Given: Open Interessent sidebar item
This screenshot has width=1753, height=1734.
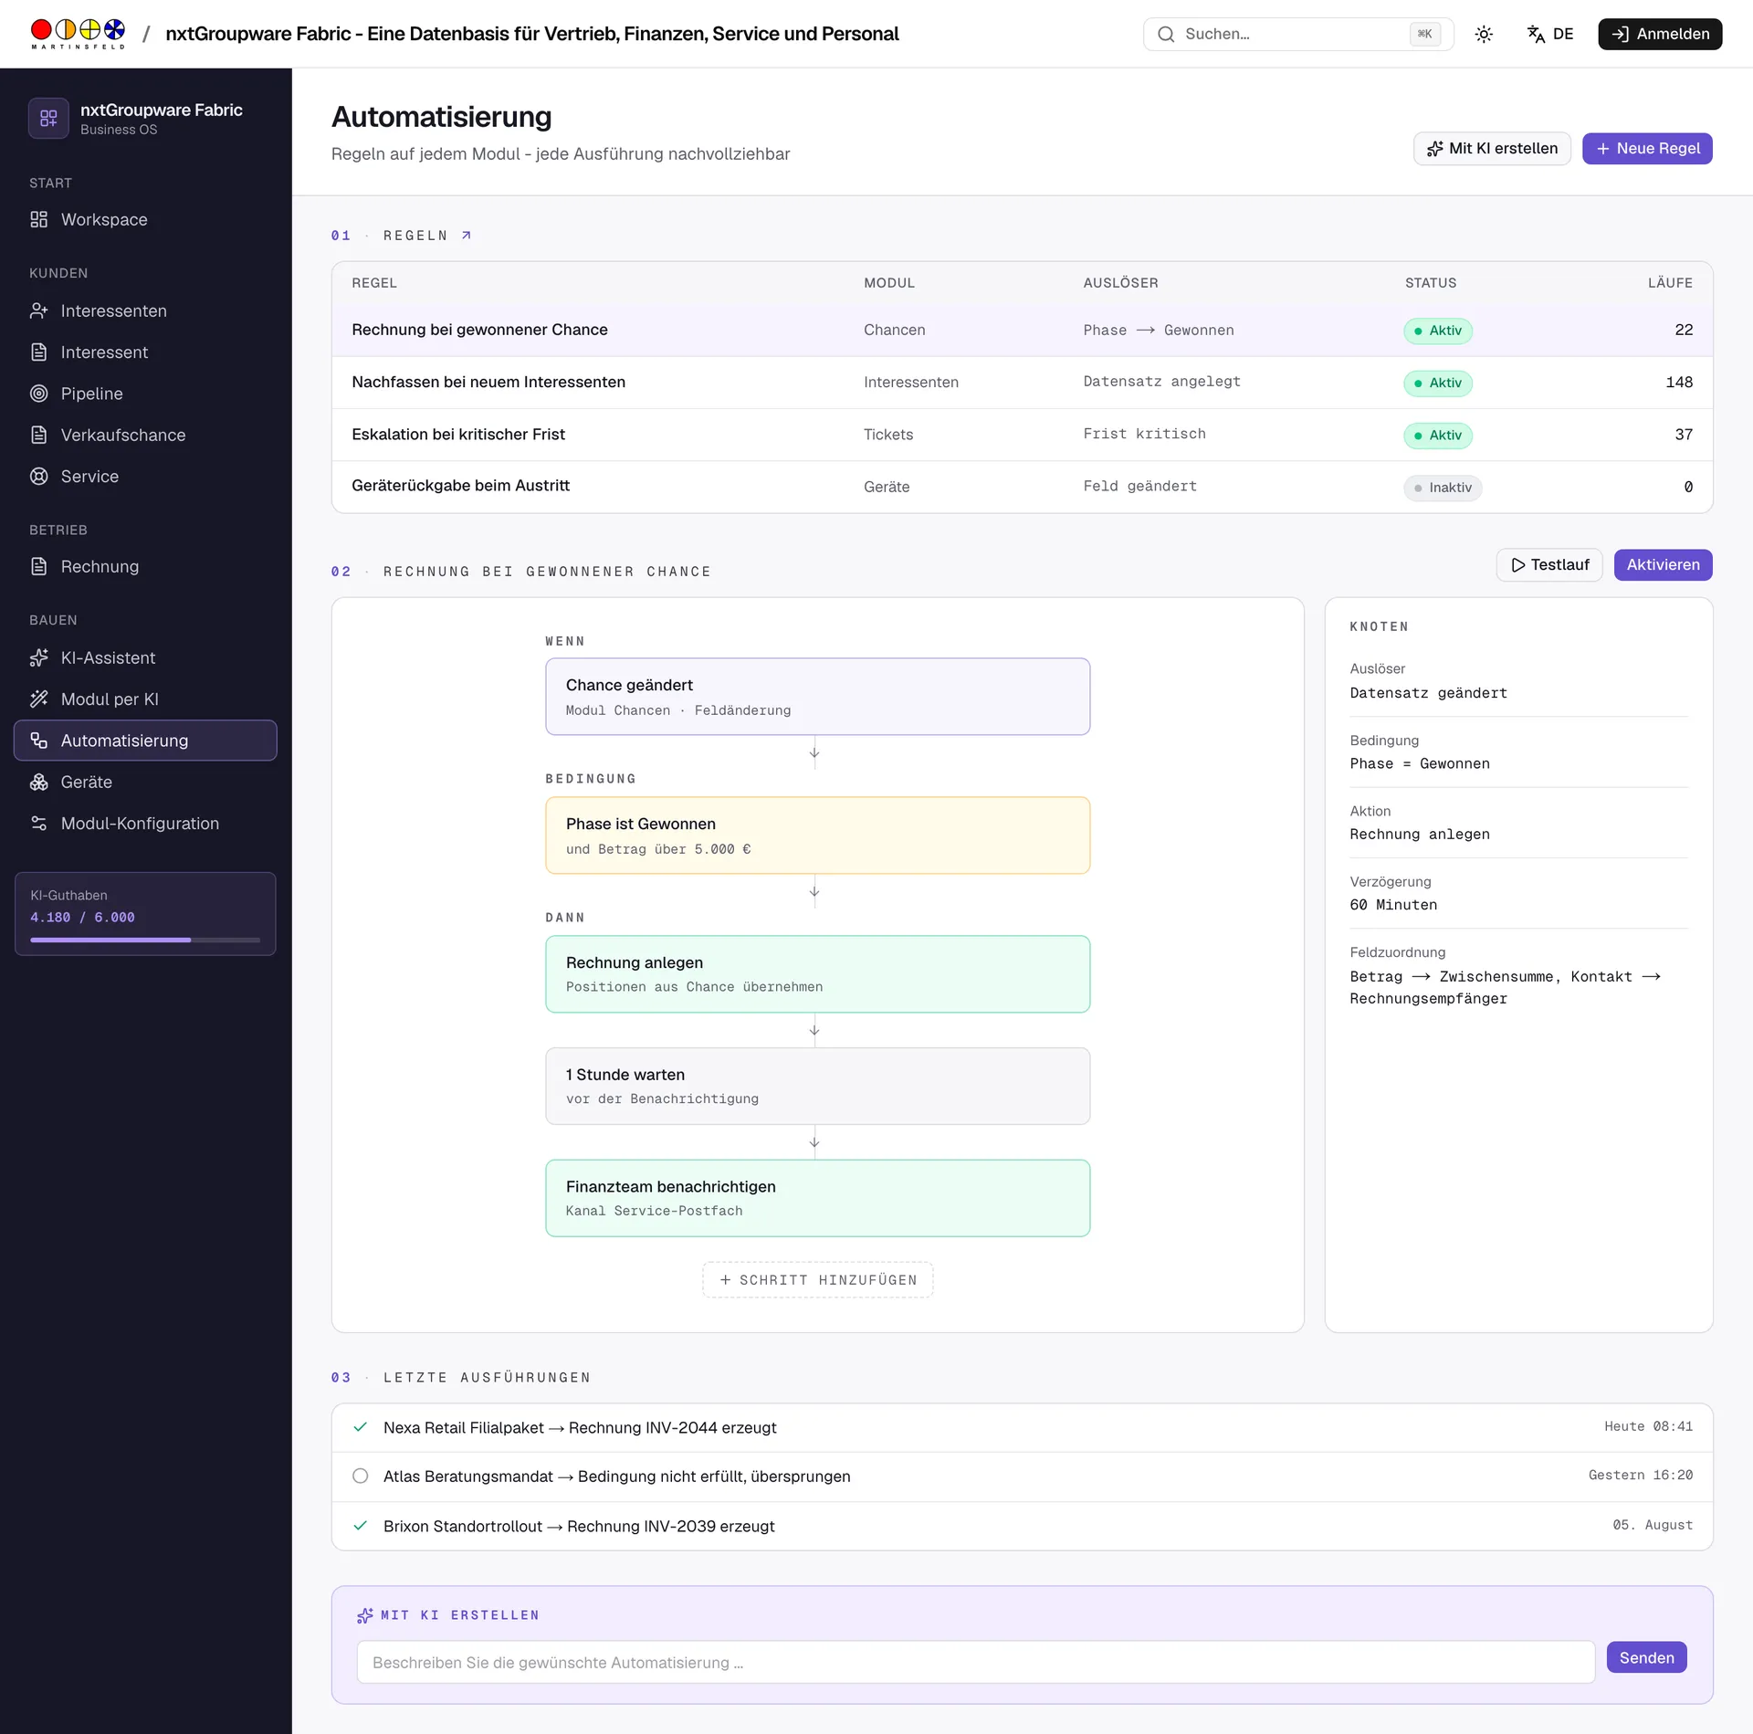Looking at the screenshot, I should tap(146, 352).
